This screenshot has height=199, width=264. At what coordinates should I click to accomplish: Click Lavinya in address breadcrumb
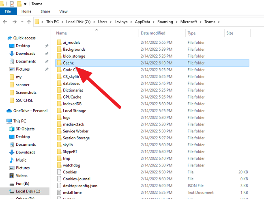pyautogui.click(x=121, y=22)
